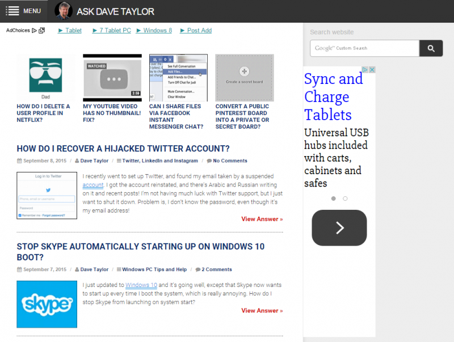Screen dimensions: 454x342
Task: Open the No Comments link
Action: 230,161
